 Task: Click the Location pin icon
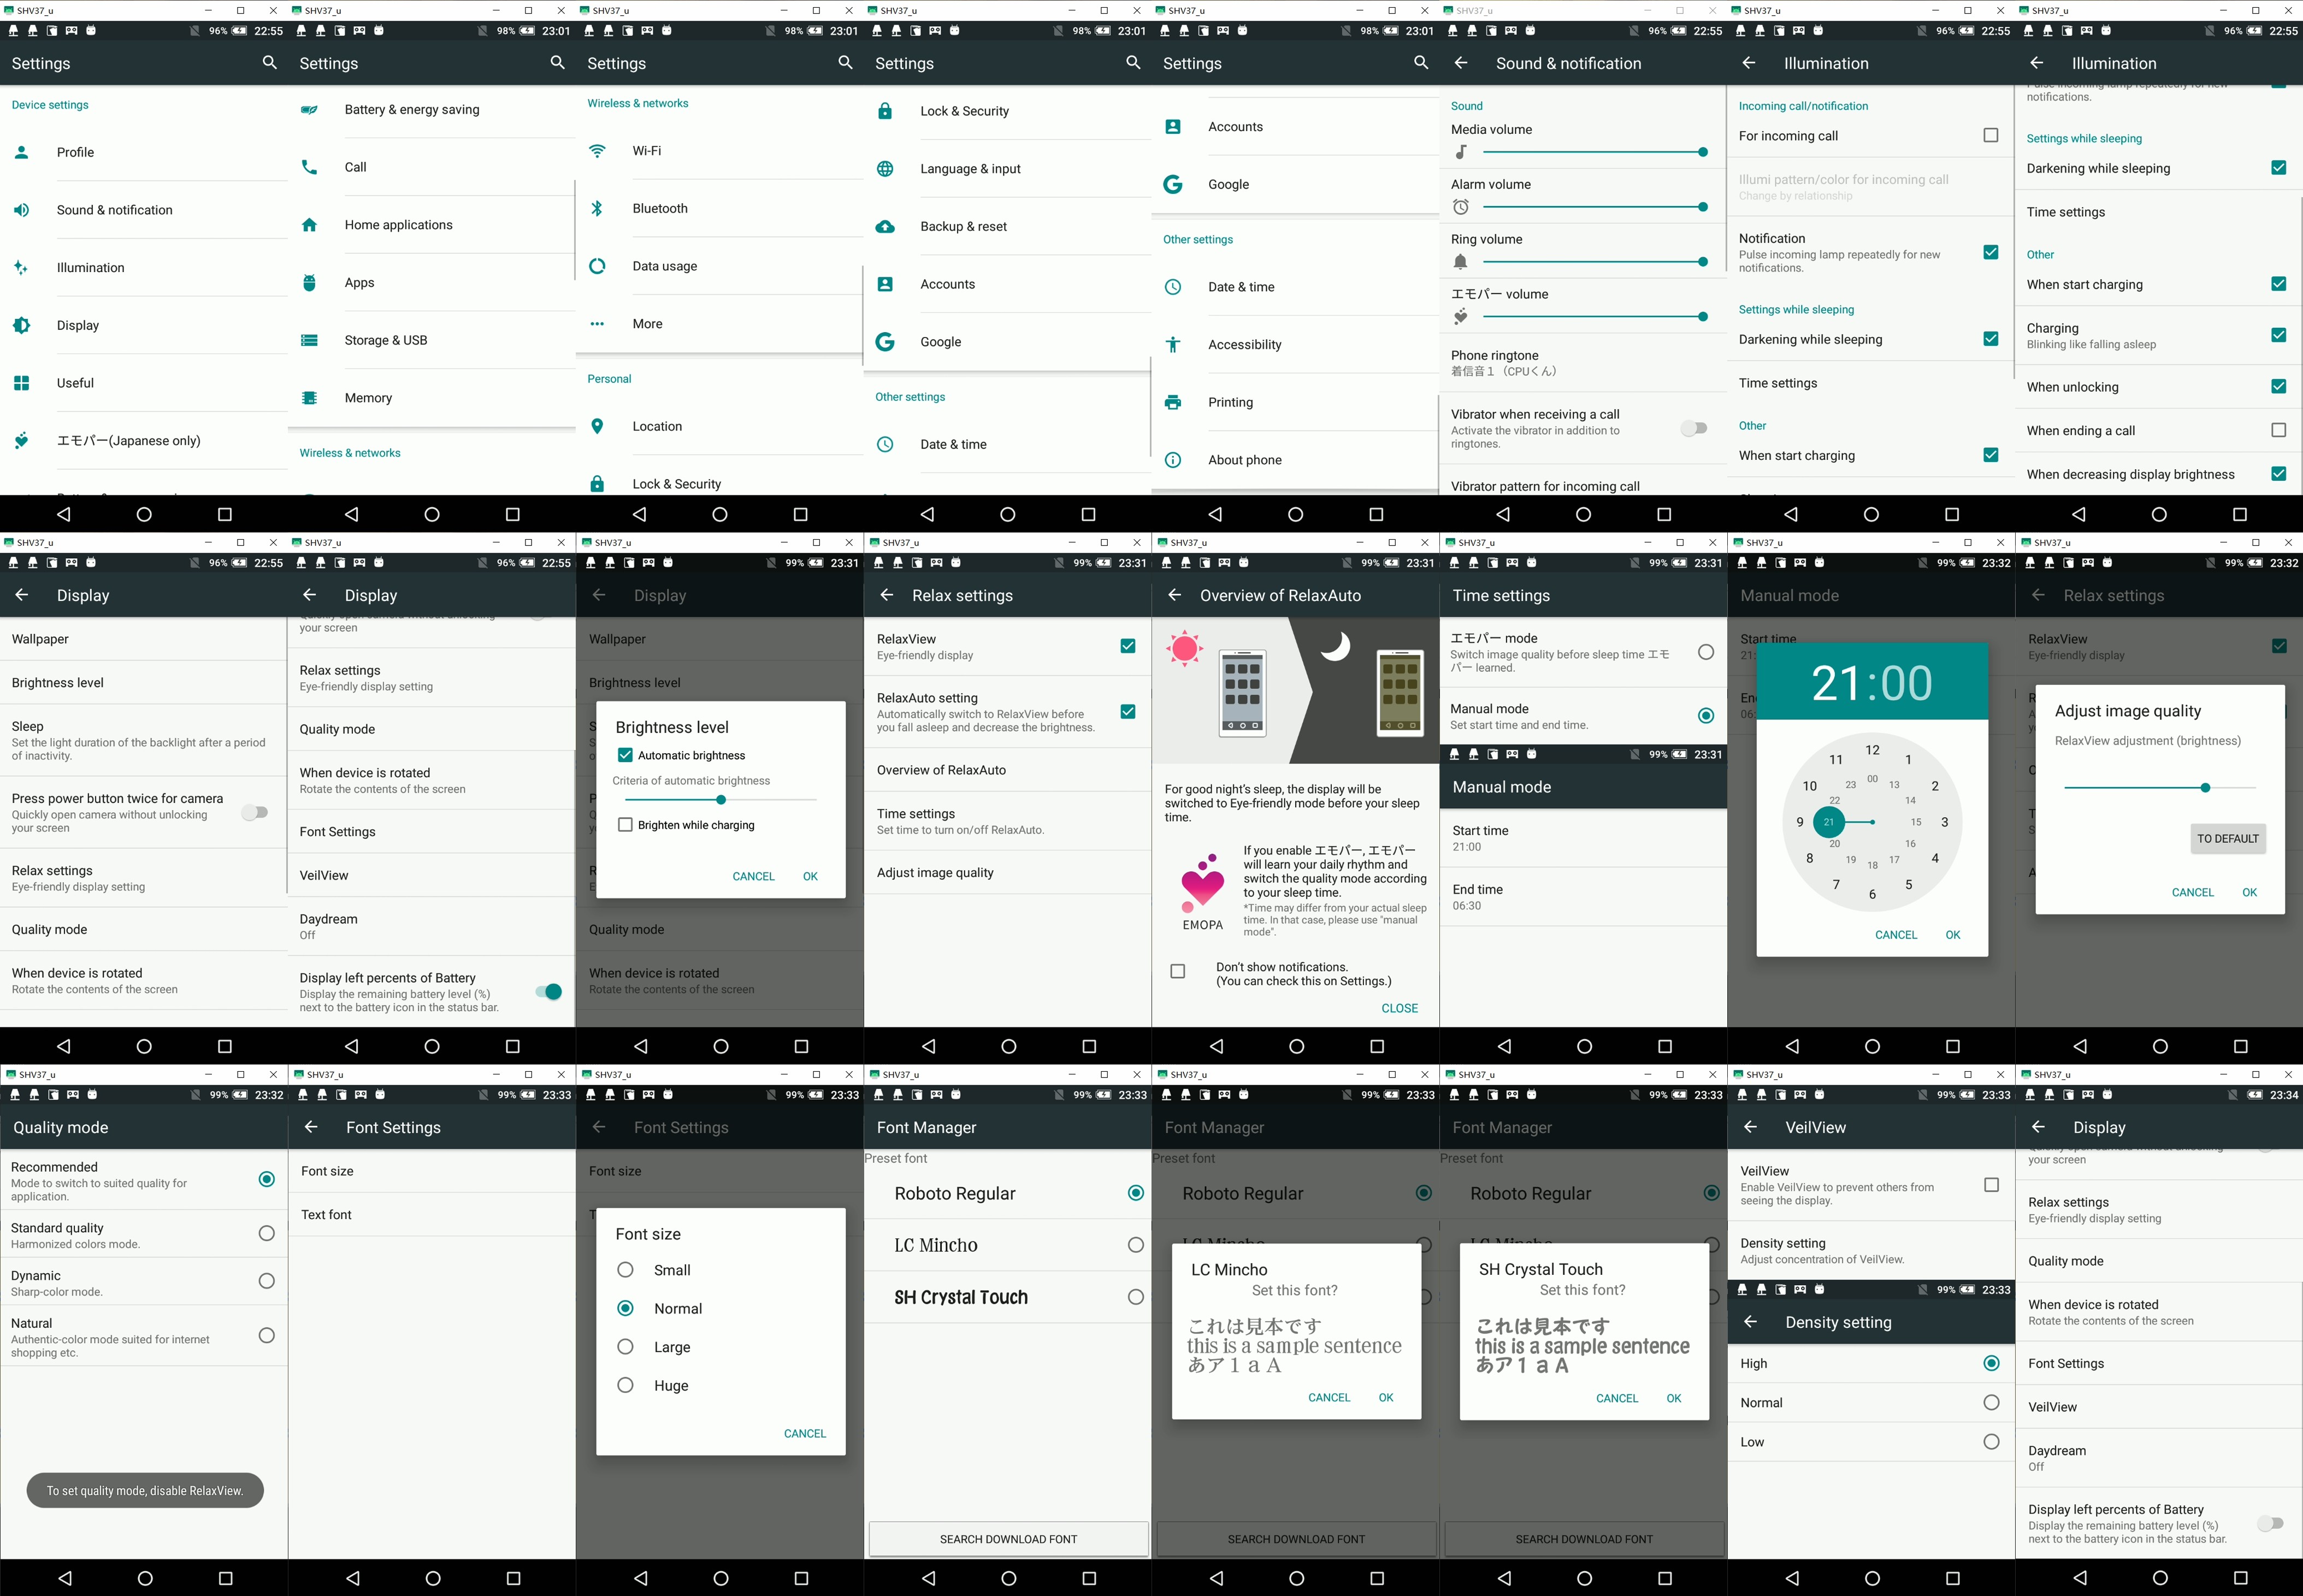(x=597, y=426)
